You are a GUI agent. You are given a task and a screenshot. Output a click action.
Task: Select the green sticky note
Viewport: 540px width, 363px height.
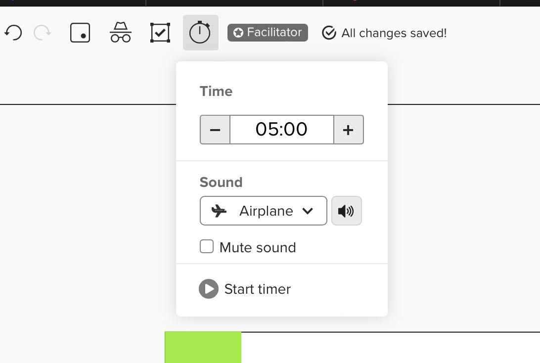(203, 347)
